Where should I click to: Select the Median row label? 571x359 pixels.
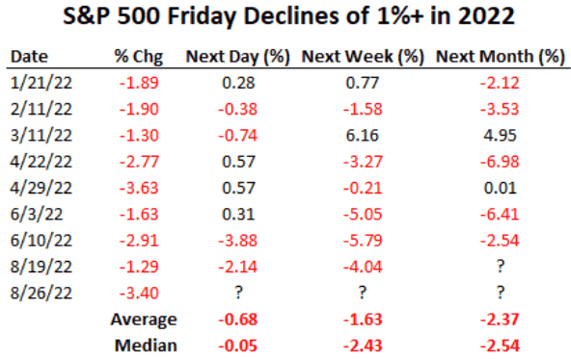(x=146, y=346)
